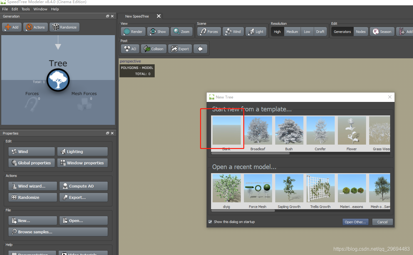Viewport: 413px width, 255px height.
Task: Click the left arrow button in Post toolbar
Action: tap(200, 49)
